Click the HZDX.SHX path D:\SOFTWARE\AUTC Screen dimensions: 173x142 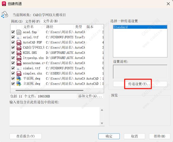(59, 53)
